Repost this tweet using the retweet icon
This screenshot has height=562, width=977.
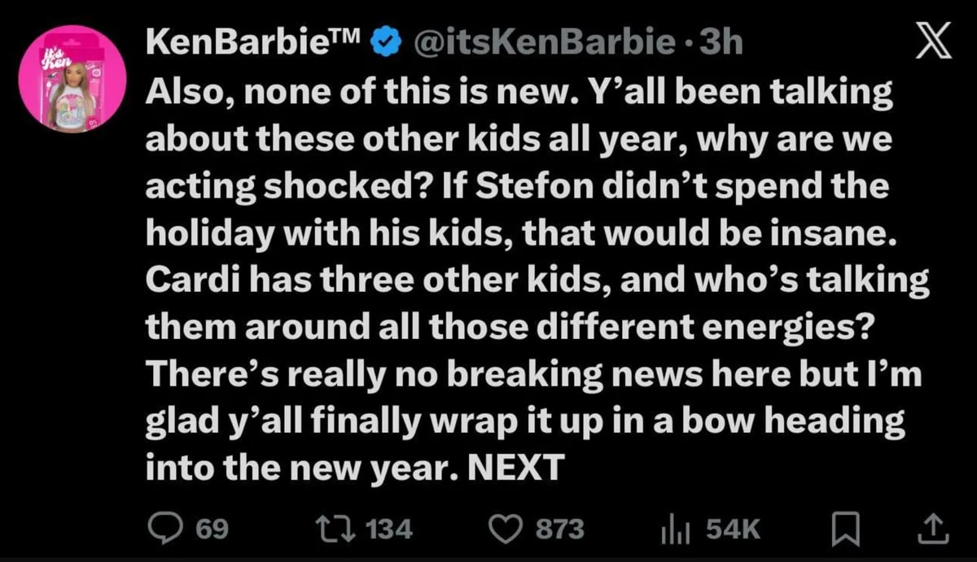click(x=334, y=529)
